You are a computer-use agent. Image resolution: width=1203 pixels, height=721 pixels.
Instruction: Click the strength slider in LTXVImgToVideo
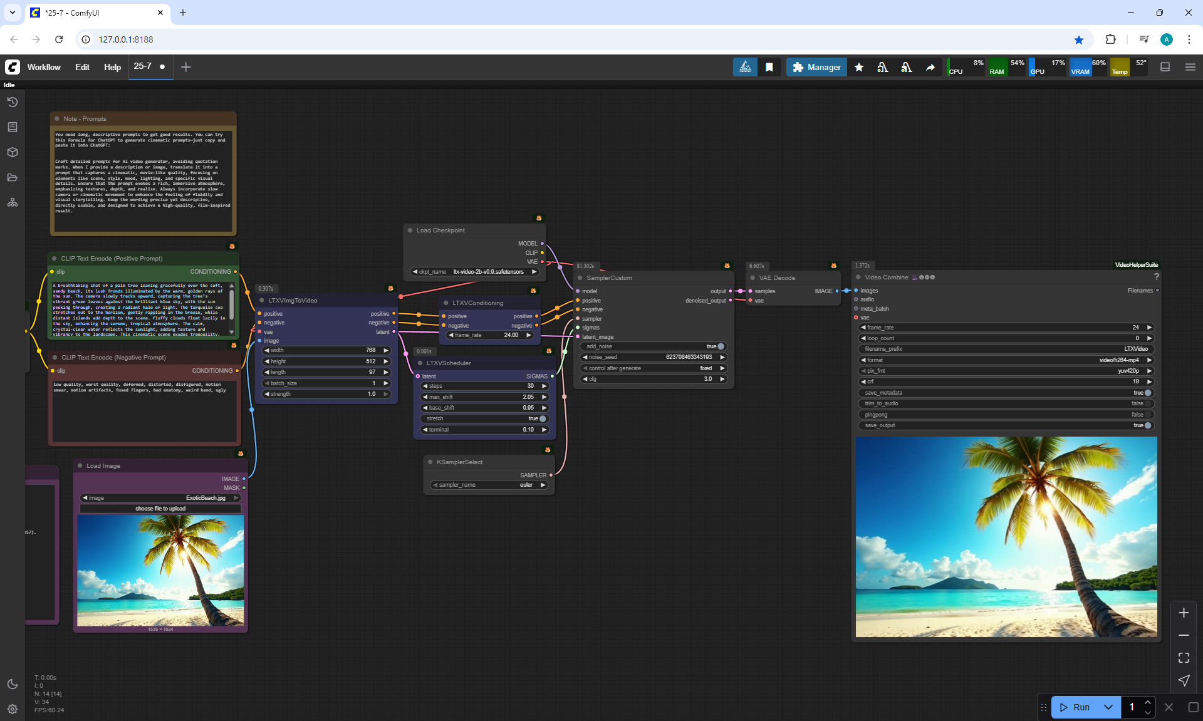click(326, 394)
